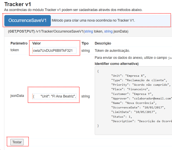Click the 'Identifier como alternativa)' bold text
The image size is (172, 150).
click(117, 64)
